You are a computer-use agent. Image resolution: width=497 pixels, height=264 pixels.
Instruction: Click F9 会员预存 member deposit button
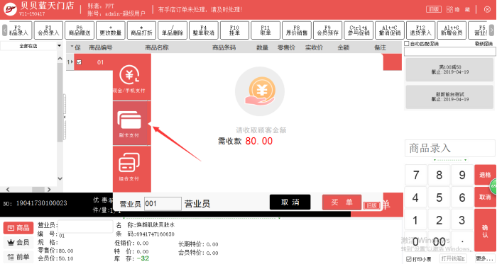327,30
